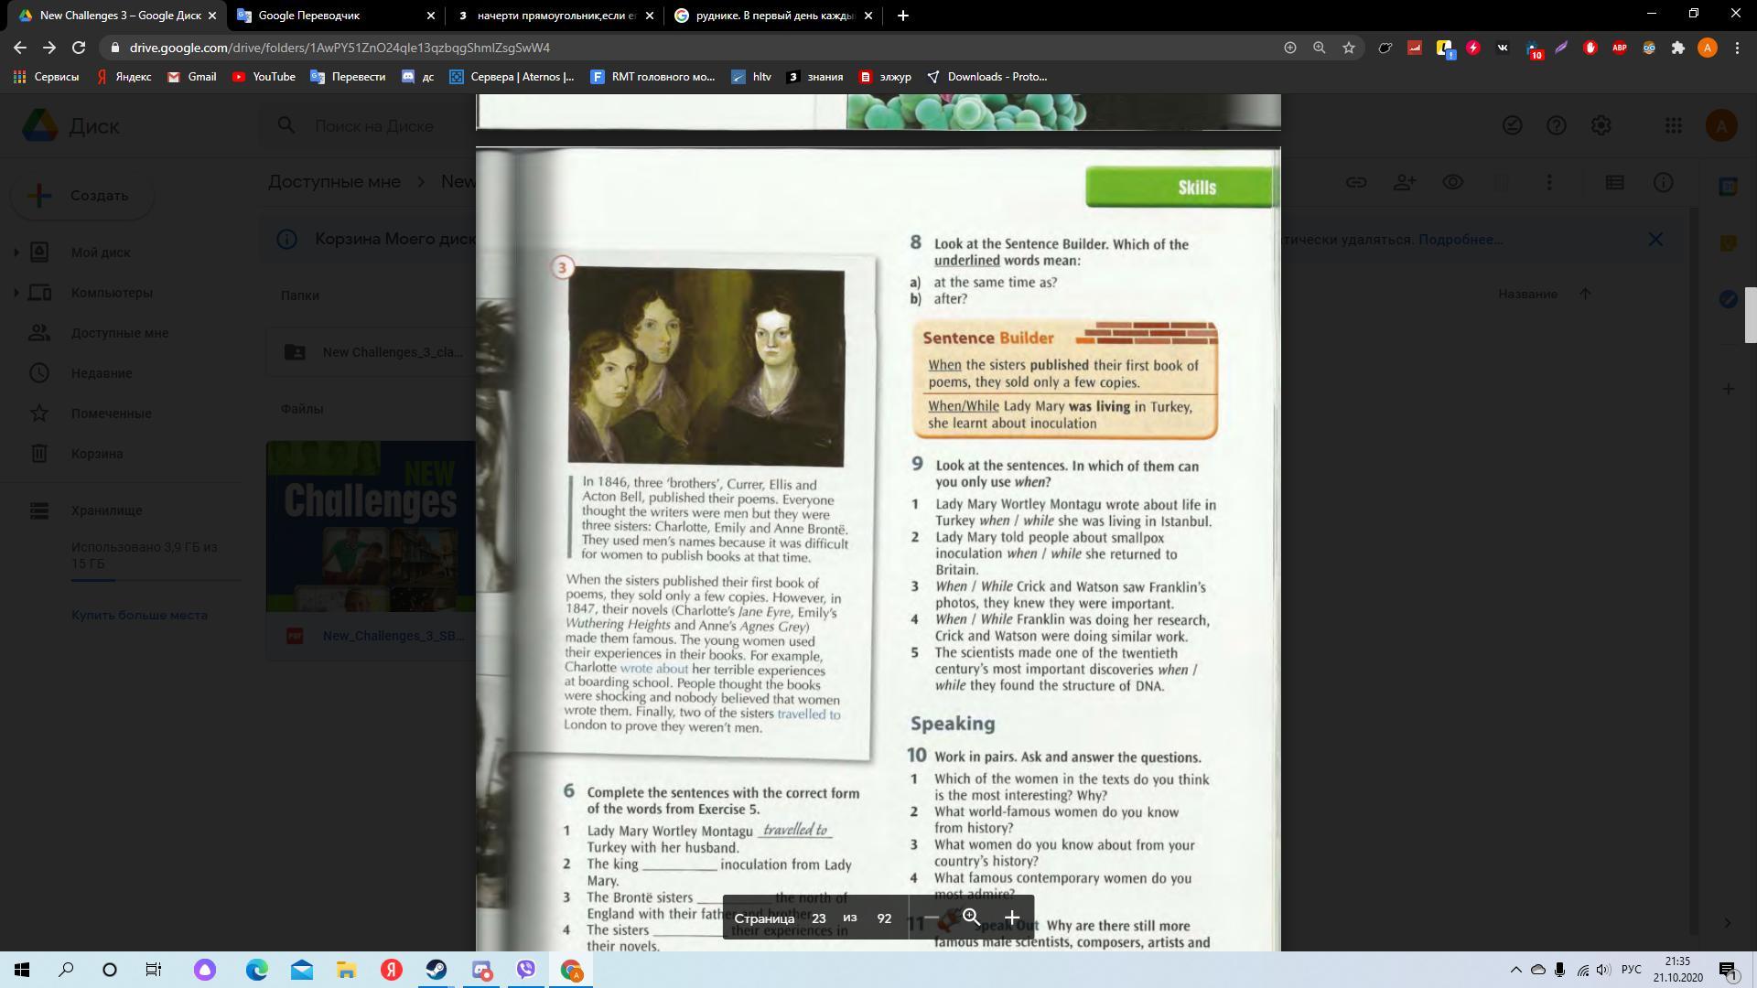Image resolution: width=1757 pixels, height=988 pixels.
Task: Follow the Купить больше места link
Action: [x=139, y=615]
